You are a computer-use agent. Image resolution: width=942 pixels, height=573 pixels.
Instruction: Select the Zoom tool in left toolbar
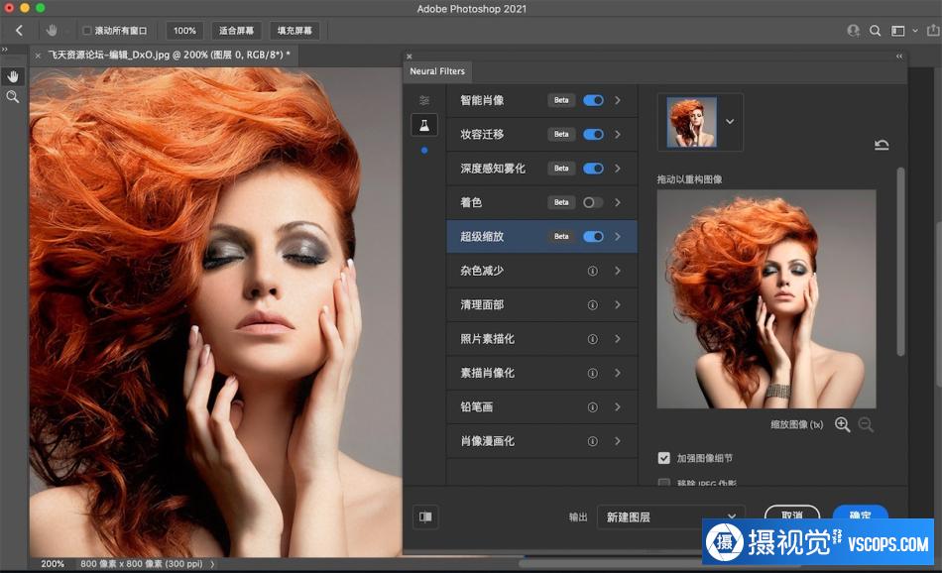click(13, 97)
